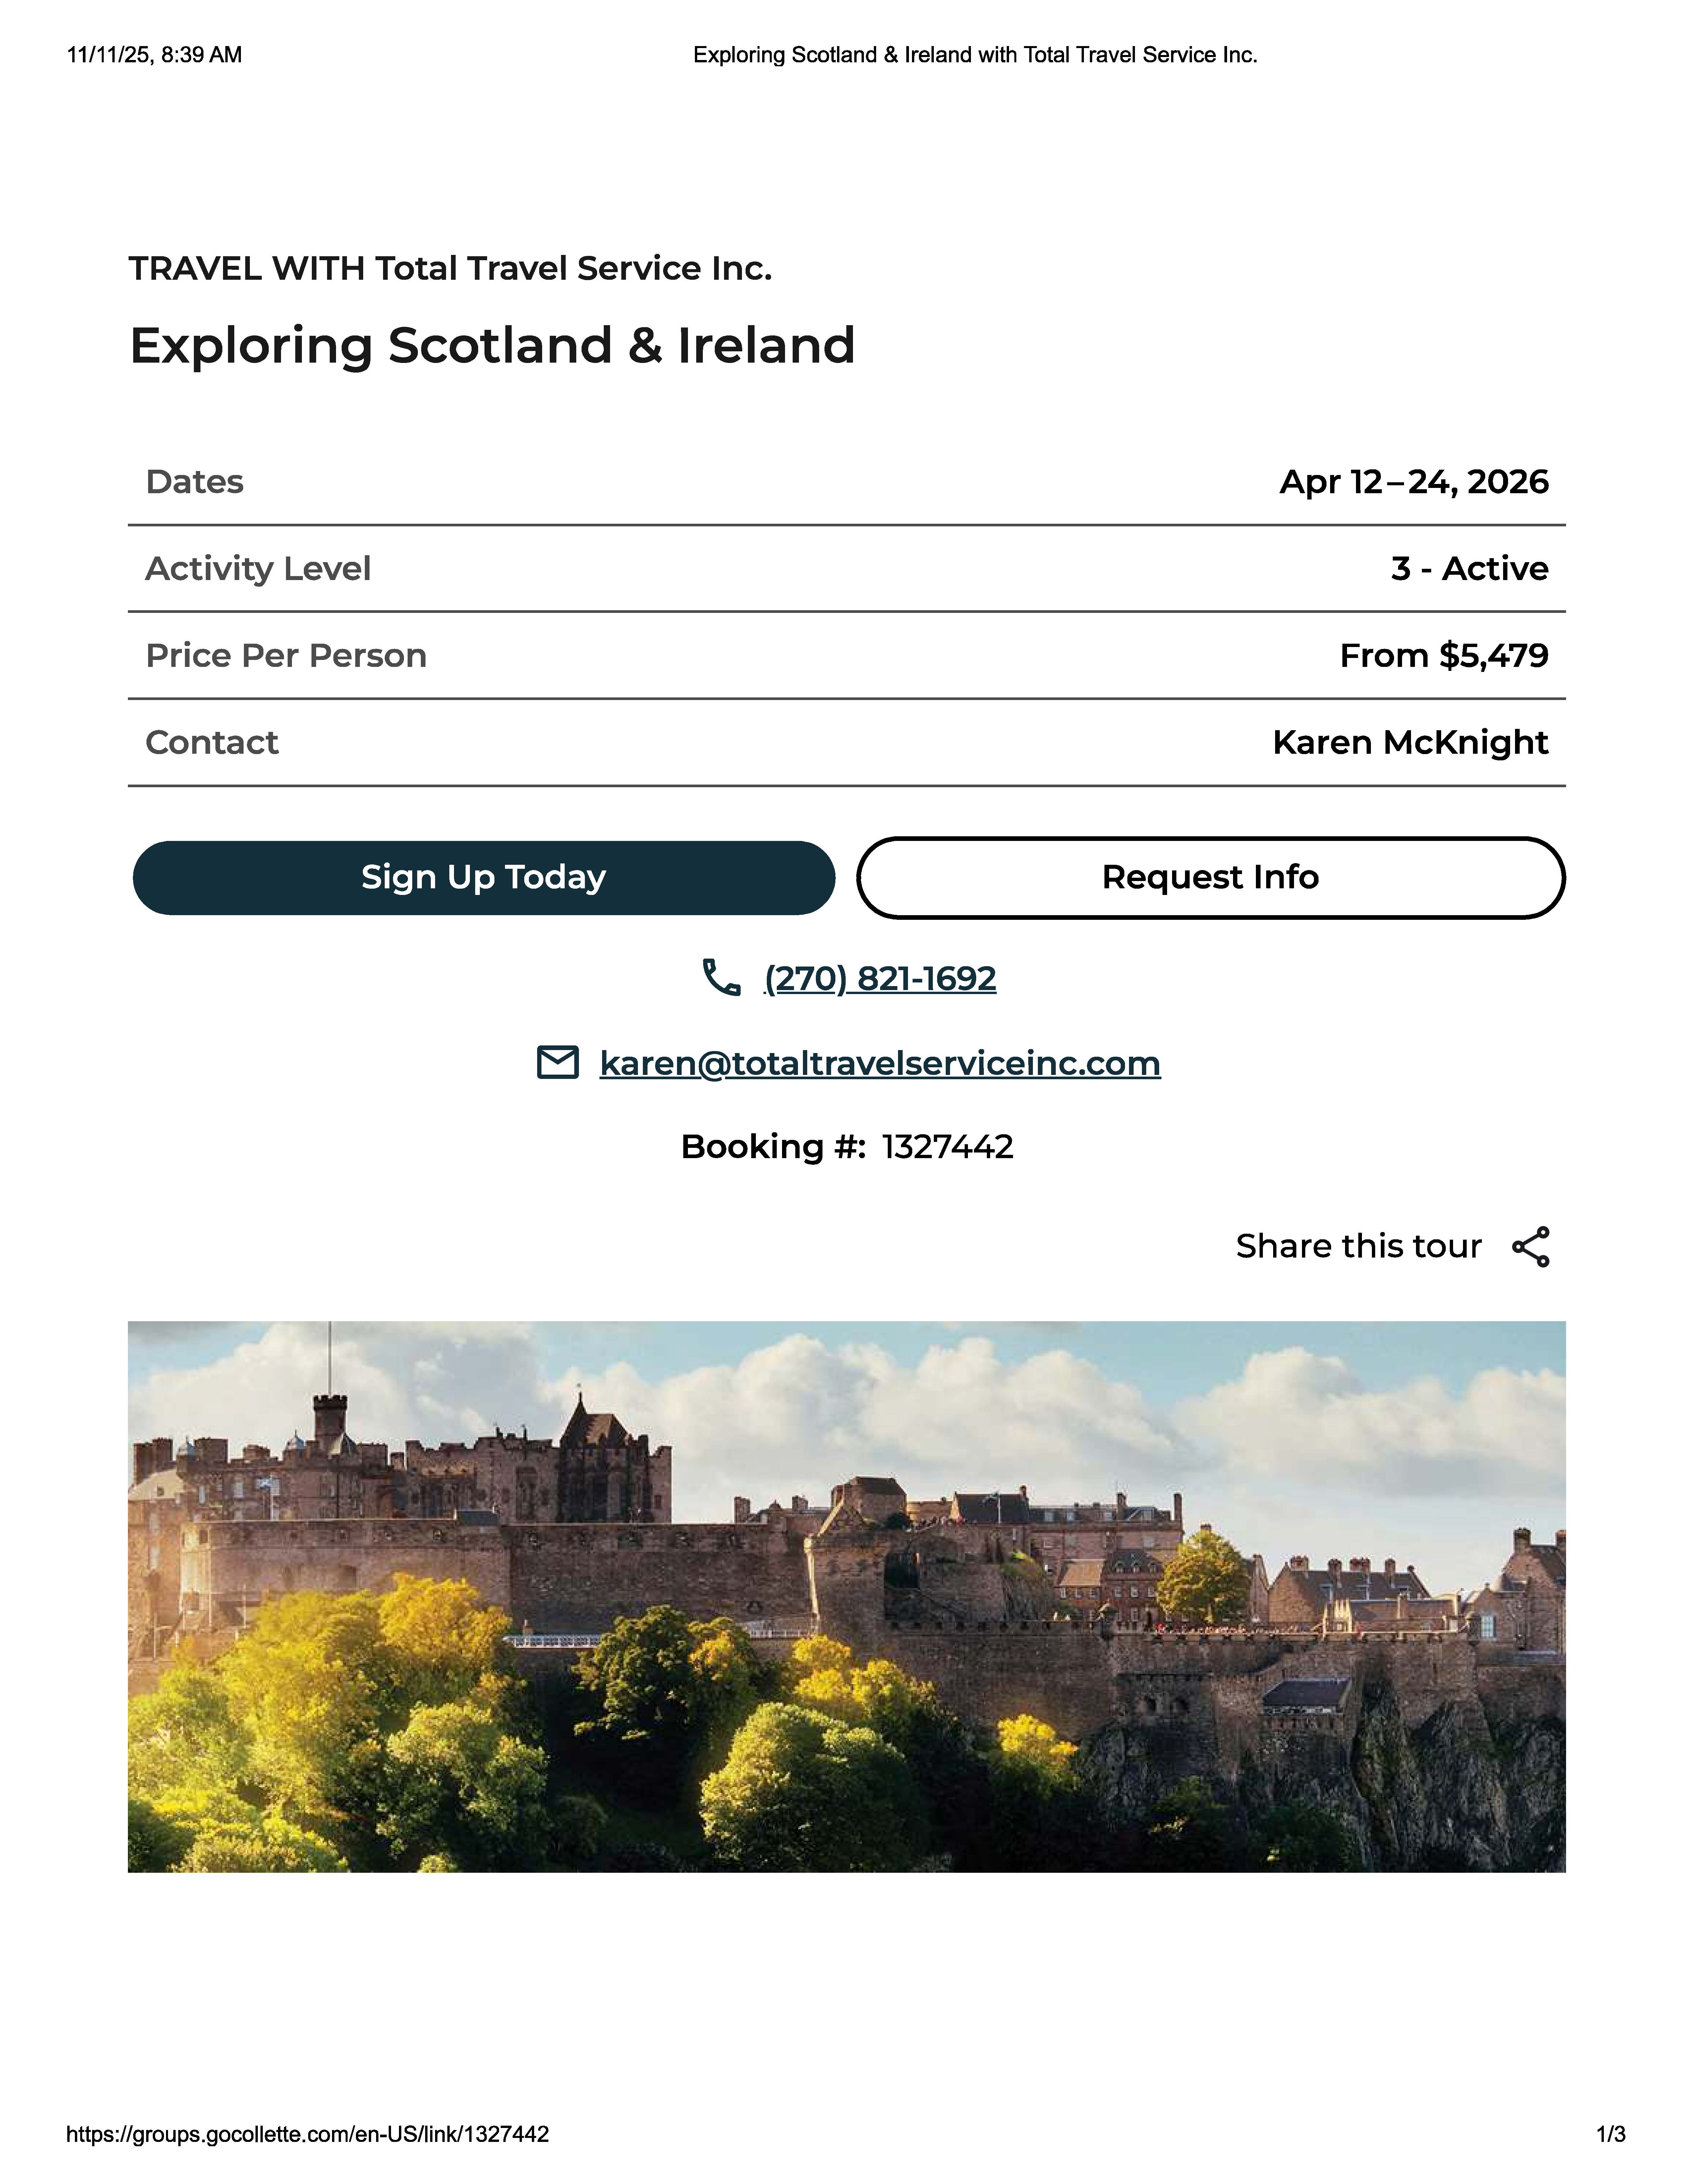Screen dimensions: 1690x2184
Task: Click the gocollette.com URL in the footer
Action: click(307, 2134)
